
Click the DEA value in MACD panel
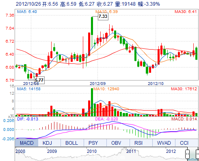click(x=106, y=119)
